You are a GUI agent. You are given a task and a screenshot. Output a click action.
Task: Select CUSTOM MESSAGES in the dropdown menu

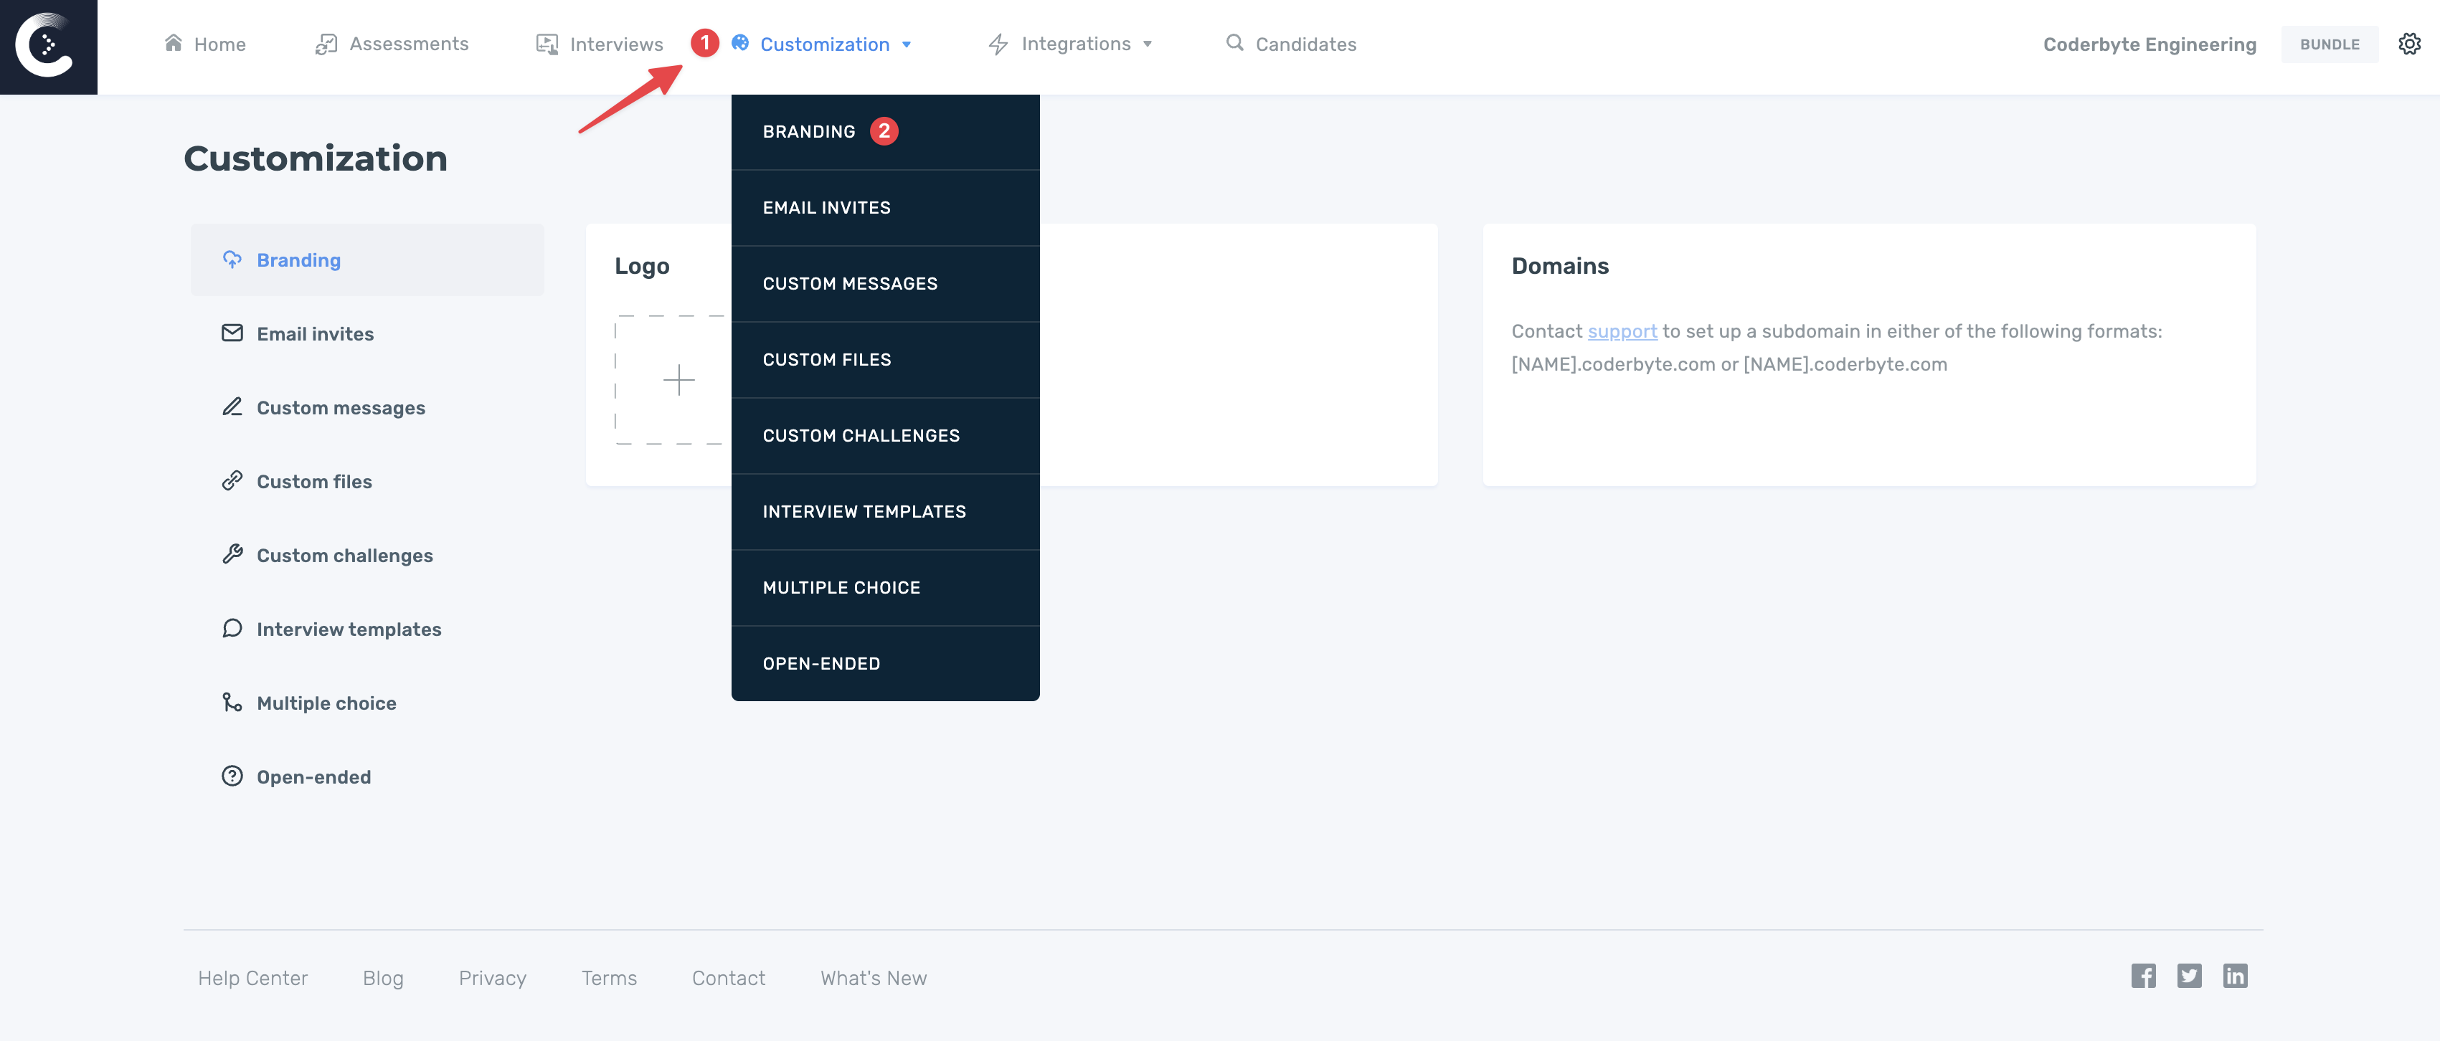(886, 283)
